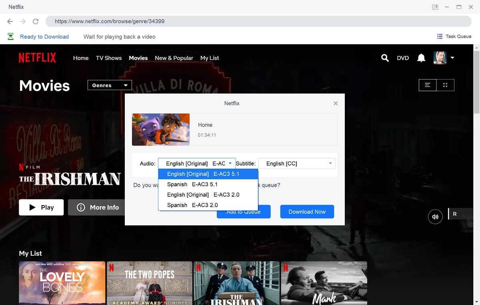Image resolution: width=480 pixels, height=305 pixels.
Task: Click the Add to Queue button
Action: pos(244,211)
